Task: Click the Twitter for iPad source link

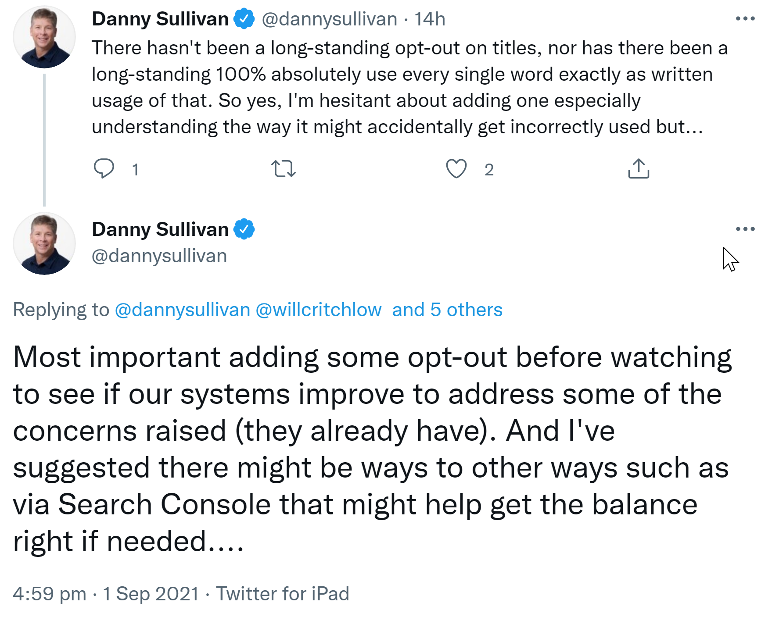Action: (282, 594)
